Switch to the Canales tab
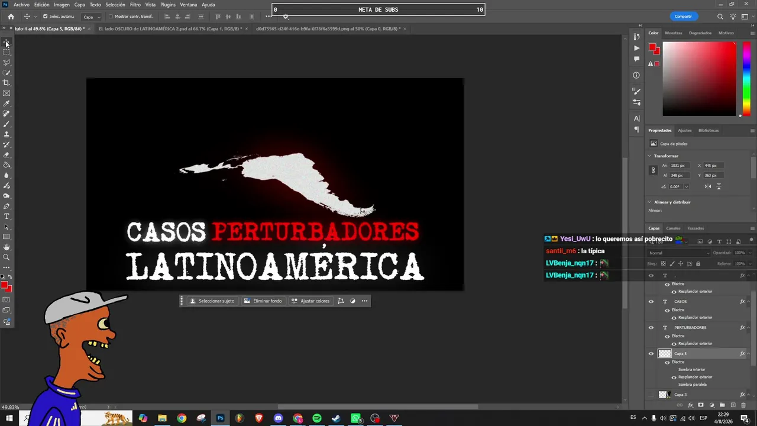 pos(673,228)
